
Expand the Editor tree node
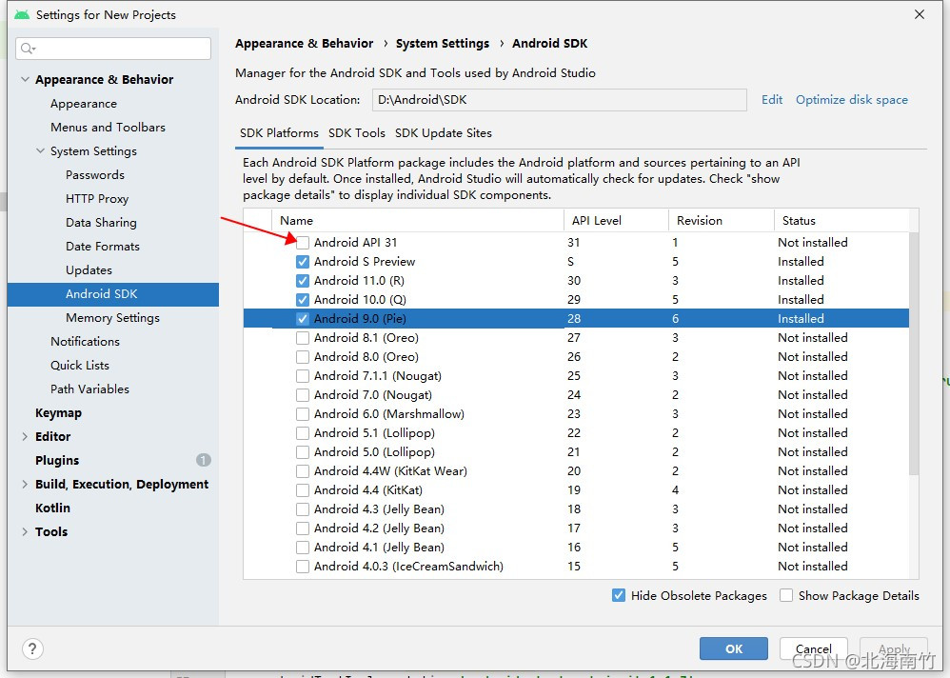tap(25, 436)
